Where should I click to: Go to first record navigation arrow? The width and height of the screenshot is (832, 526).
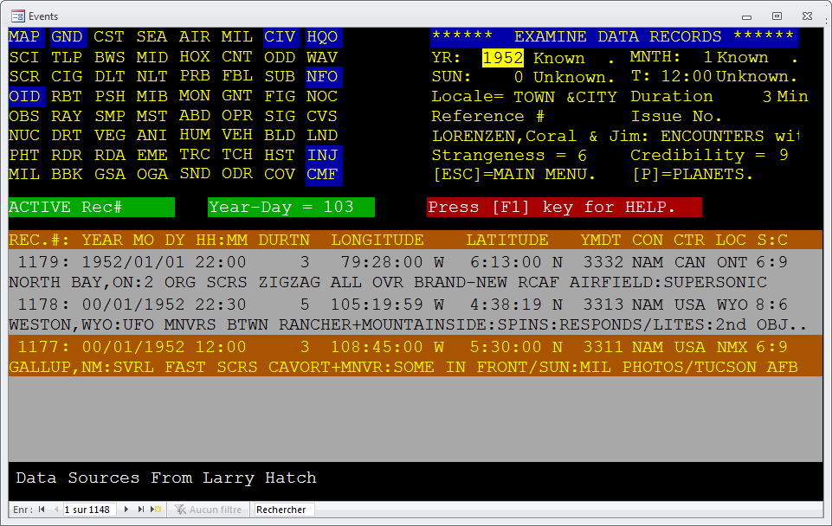pos(42,510)
